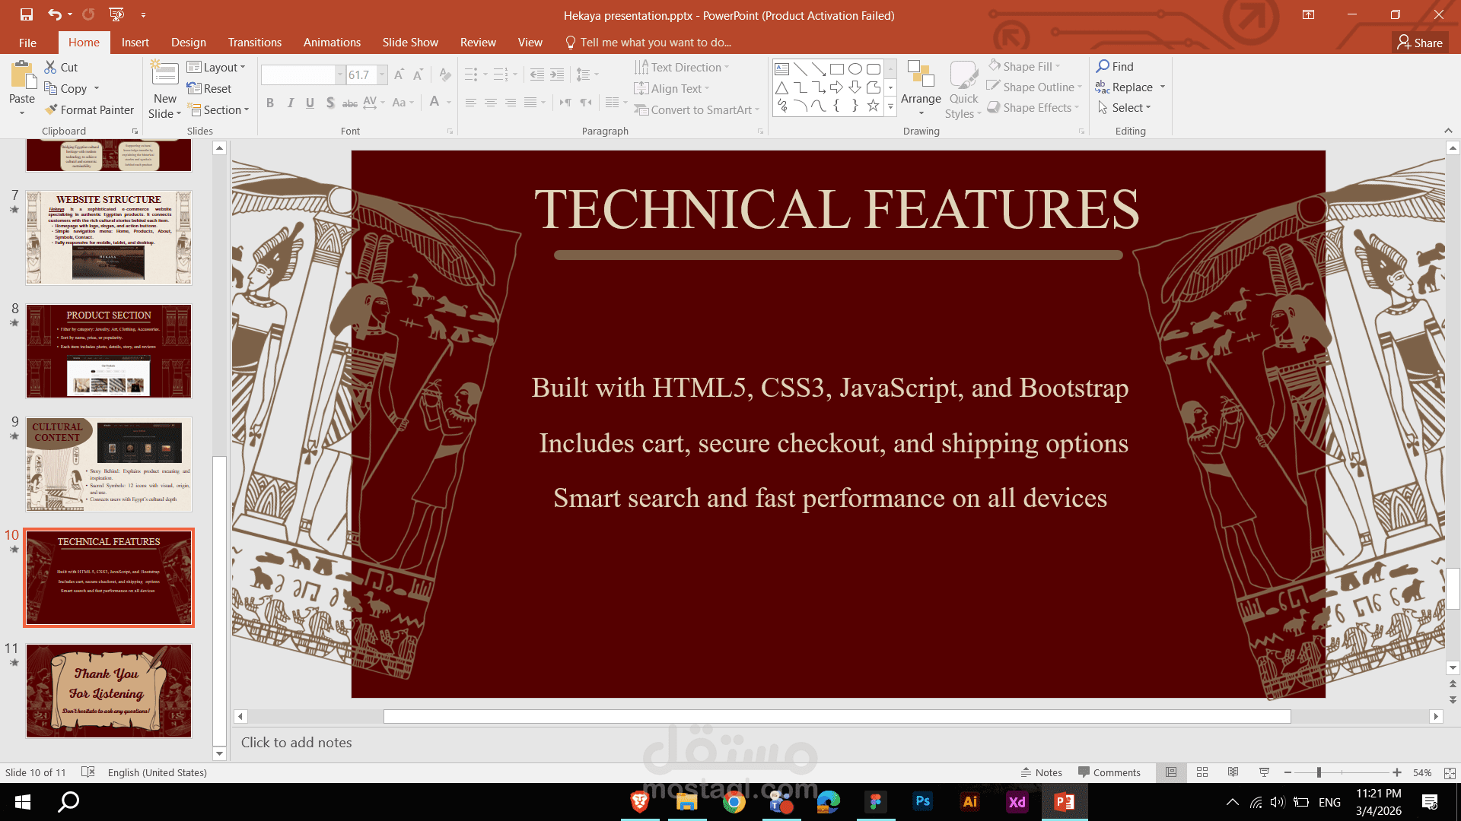
Task: Select the rectangle shape in gallery
Action: [836, 68]
